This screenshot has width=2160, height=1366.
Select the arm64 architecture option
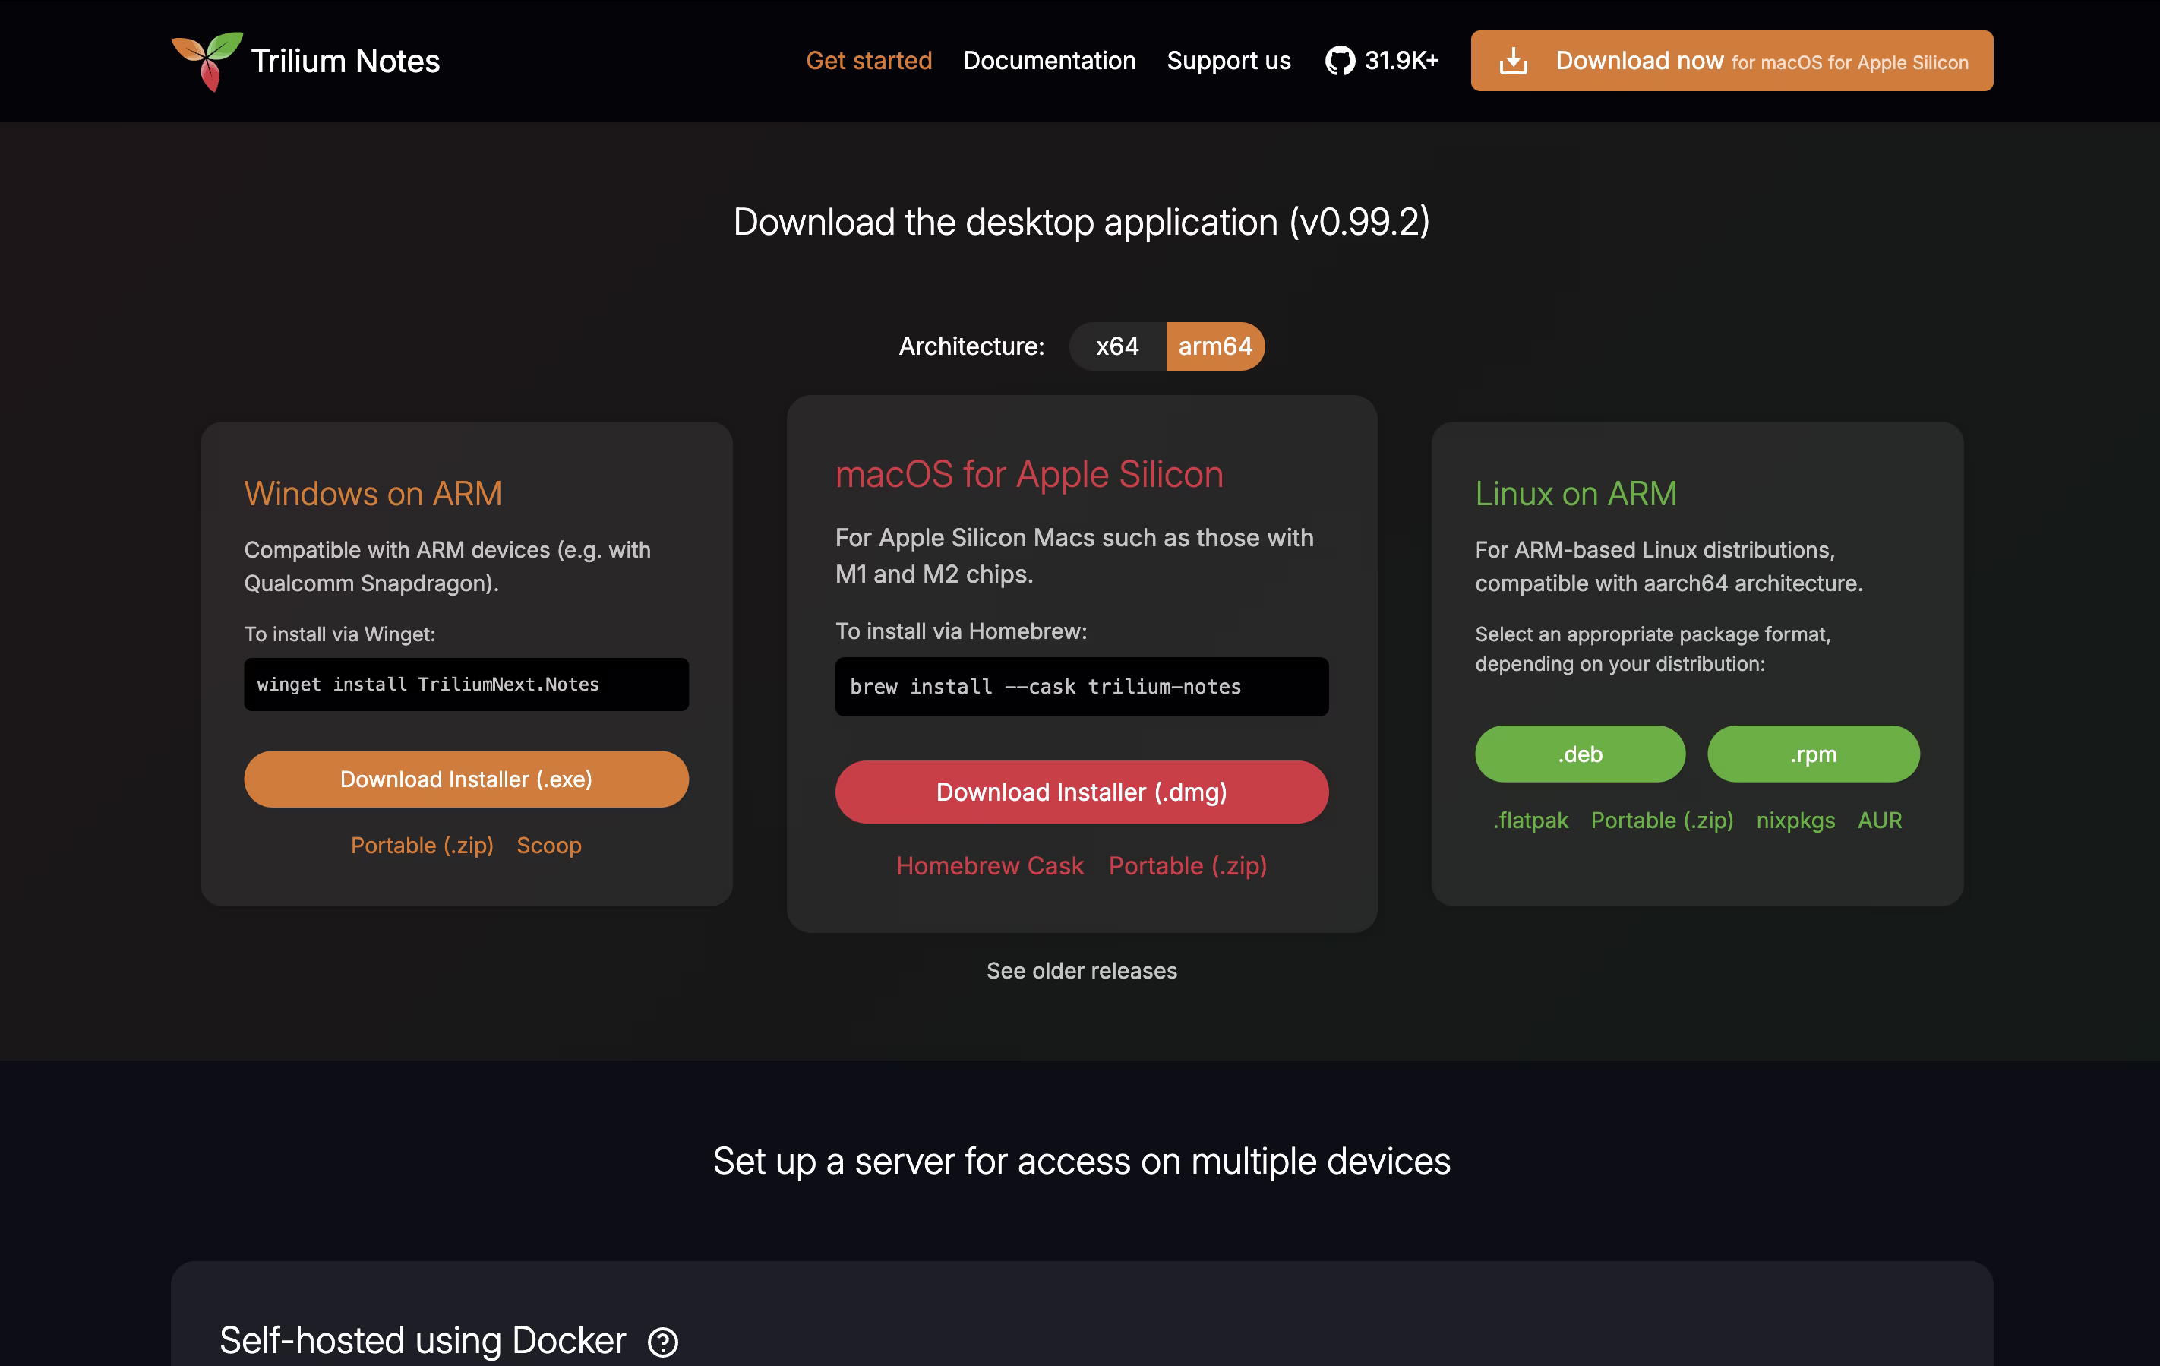pyautogui.click(x=1214, y=346)
